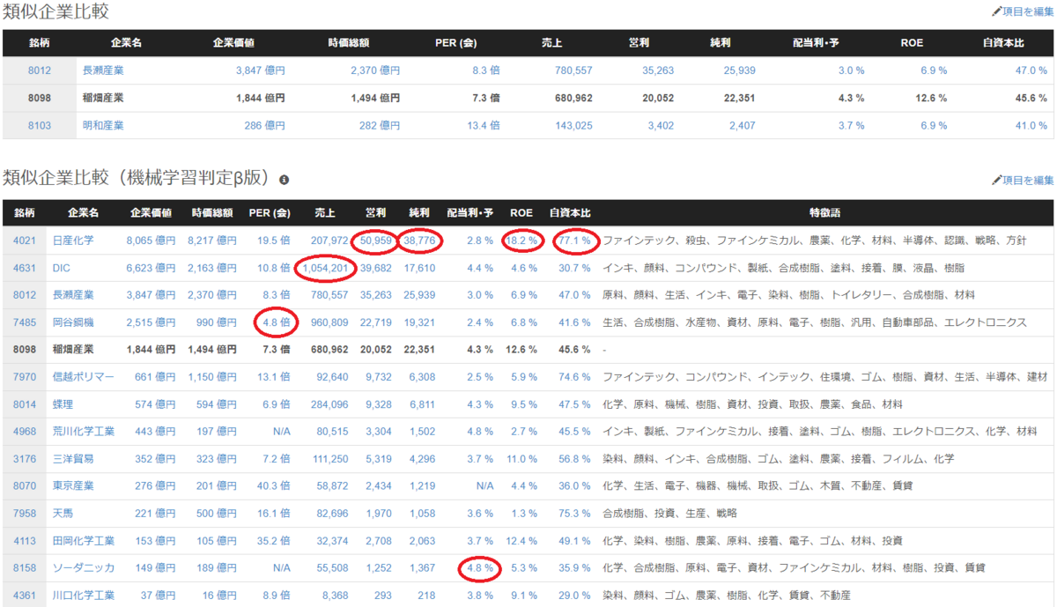Open stock code 8103 link

[x=39, y=125]
